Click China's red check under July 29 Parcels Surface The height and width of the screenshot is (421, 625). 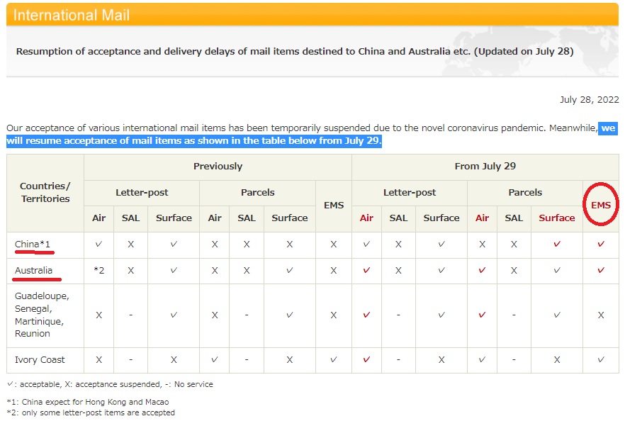(x=556, y=245)
